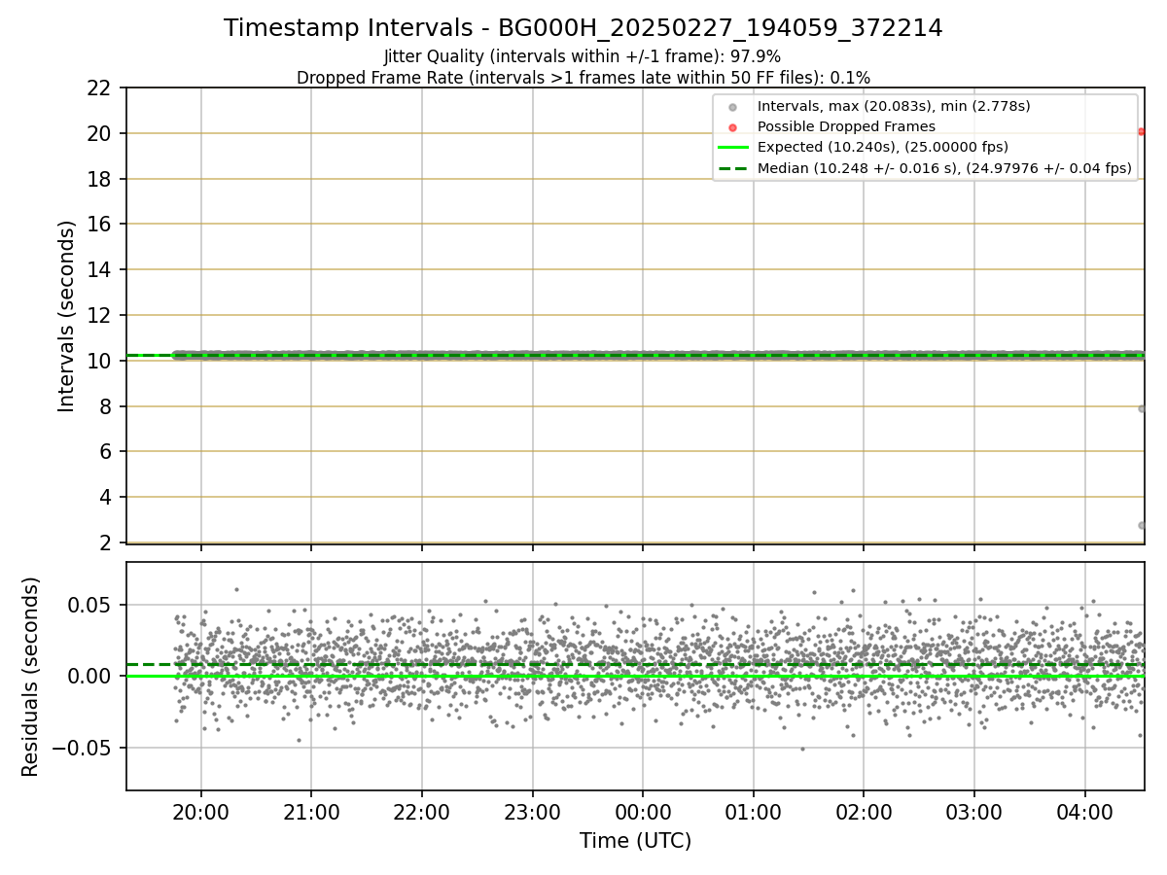Click the 12 tick on the intervals axis
Screen dimensions: 1167x875
coord(101,315)
